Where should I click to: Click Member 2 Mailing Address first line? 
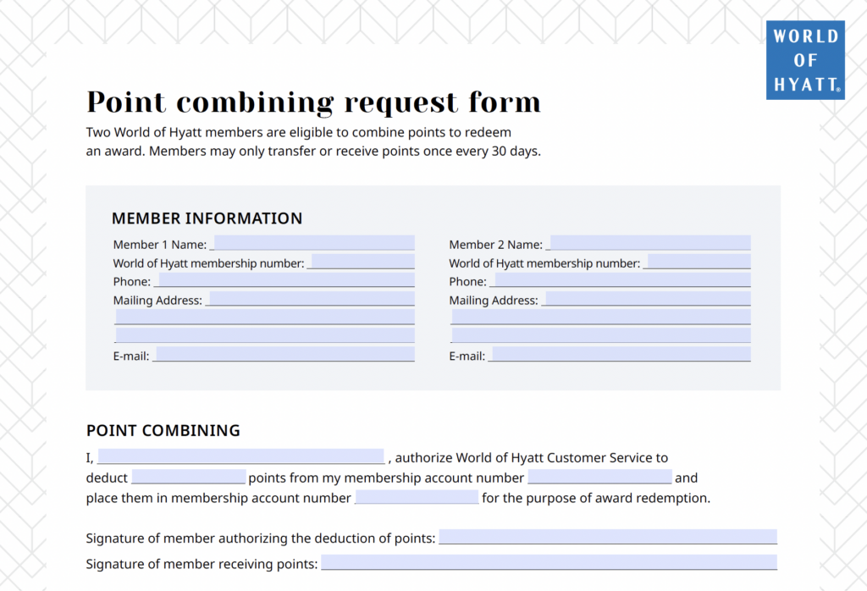(649, 299)
